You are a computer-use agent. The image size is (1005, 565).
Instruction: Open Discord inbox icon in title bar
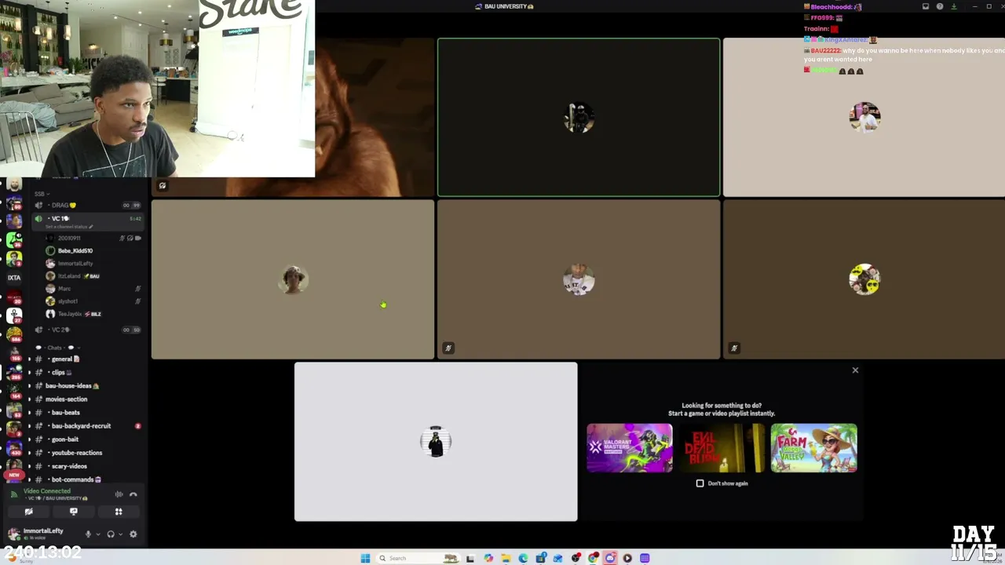[926, 6]
